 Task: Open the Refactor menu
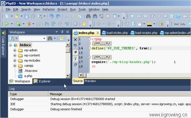pos(48,9)
